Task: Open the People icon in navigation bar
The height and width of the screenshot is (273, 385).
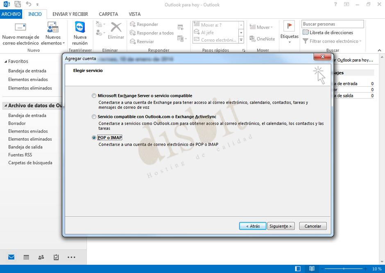Action: point(41,257)
